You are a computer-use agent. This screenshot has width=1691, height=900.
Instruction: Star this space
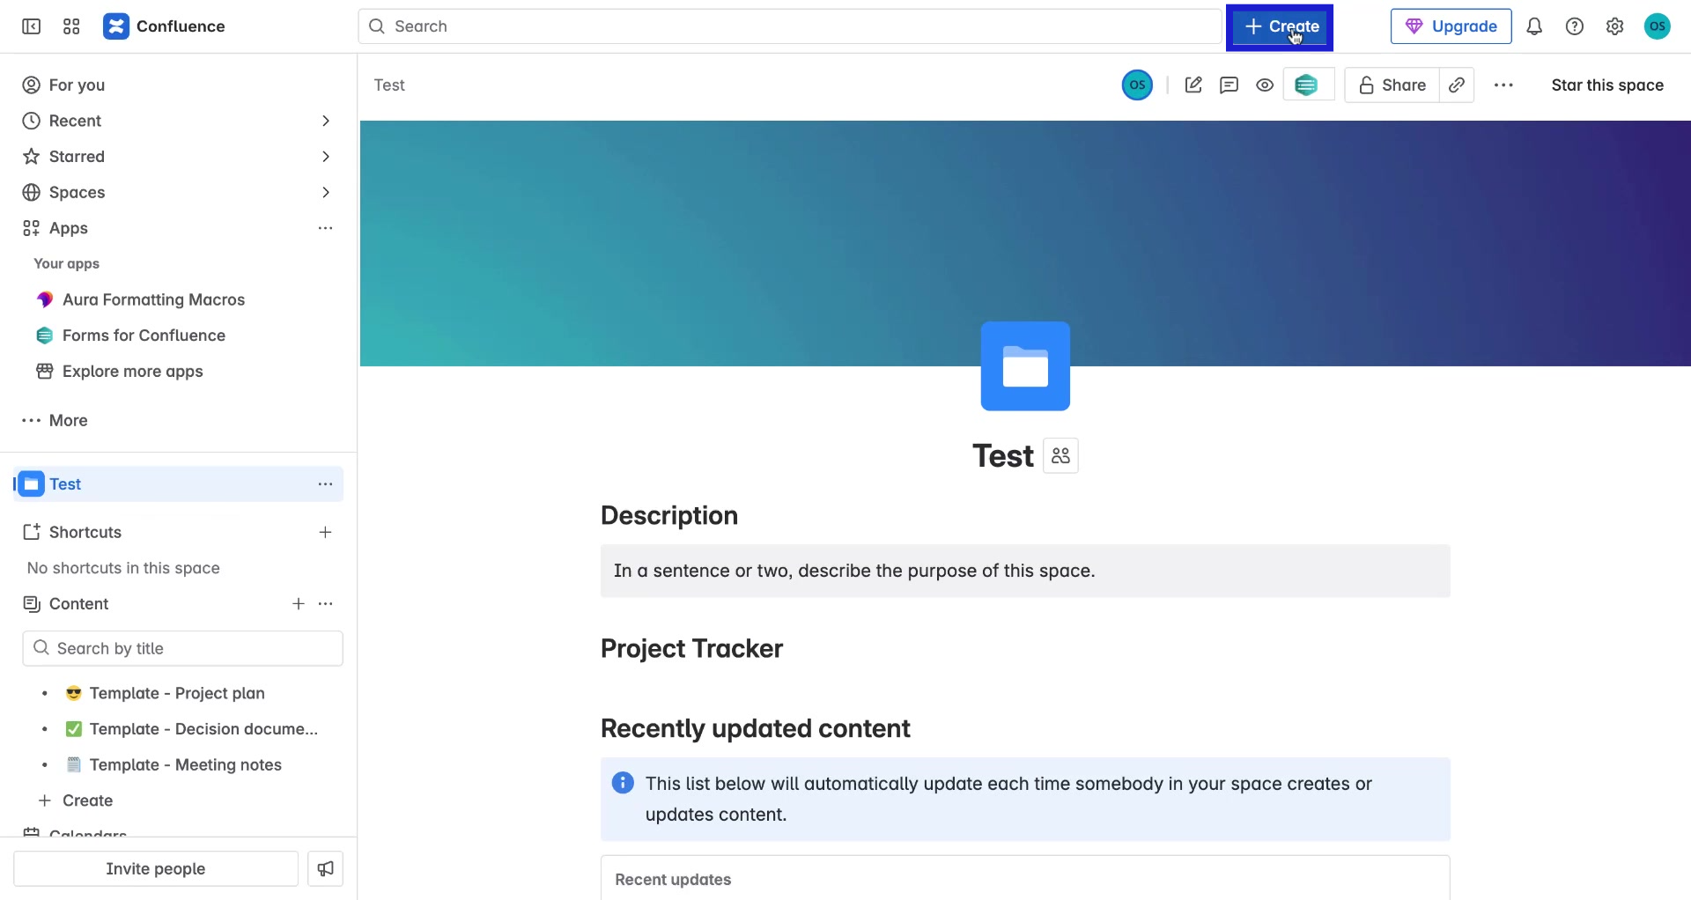[x=1606, y=85]
